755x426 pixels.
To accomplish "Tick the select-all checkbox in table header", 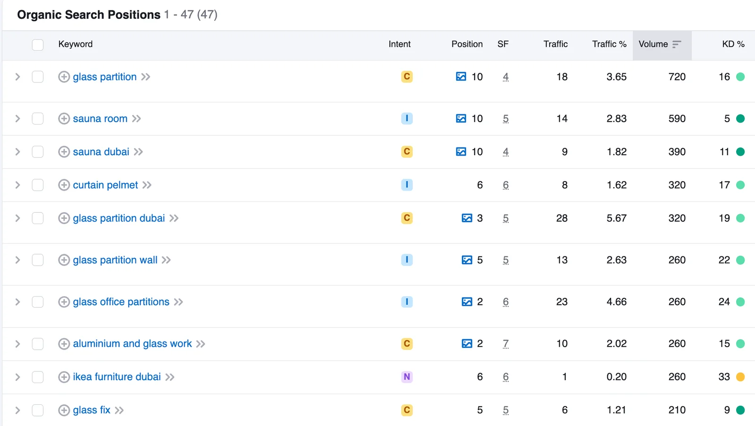I will coord(38,45).
